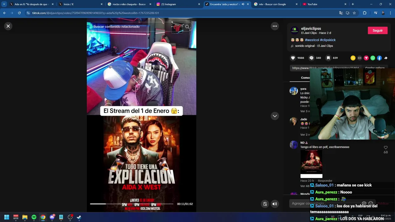Share the video to WhatsApp
The width and height of the screenshot is (395, 222).
(373, 58)
